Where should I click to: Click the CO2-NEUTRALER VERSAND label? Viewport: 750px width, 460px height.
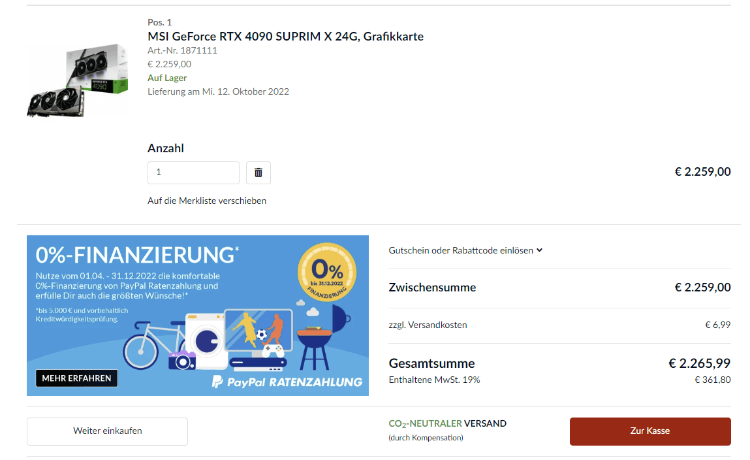447,423
